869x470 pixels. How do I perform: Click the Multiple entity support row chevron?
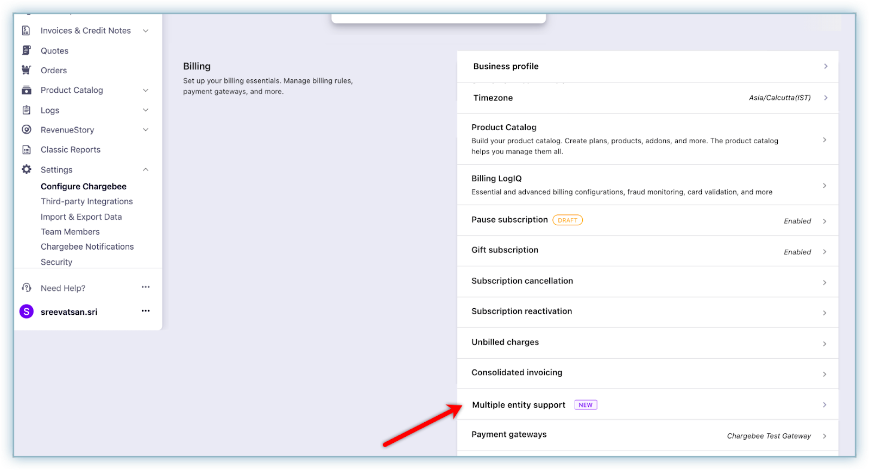pyautogui.click(x=824, y=405)
